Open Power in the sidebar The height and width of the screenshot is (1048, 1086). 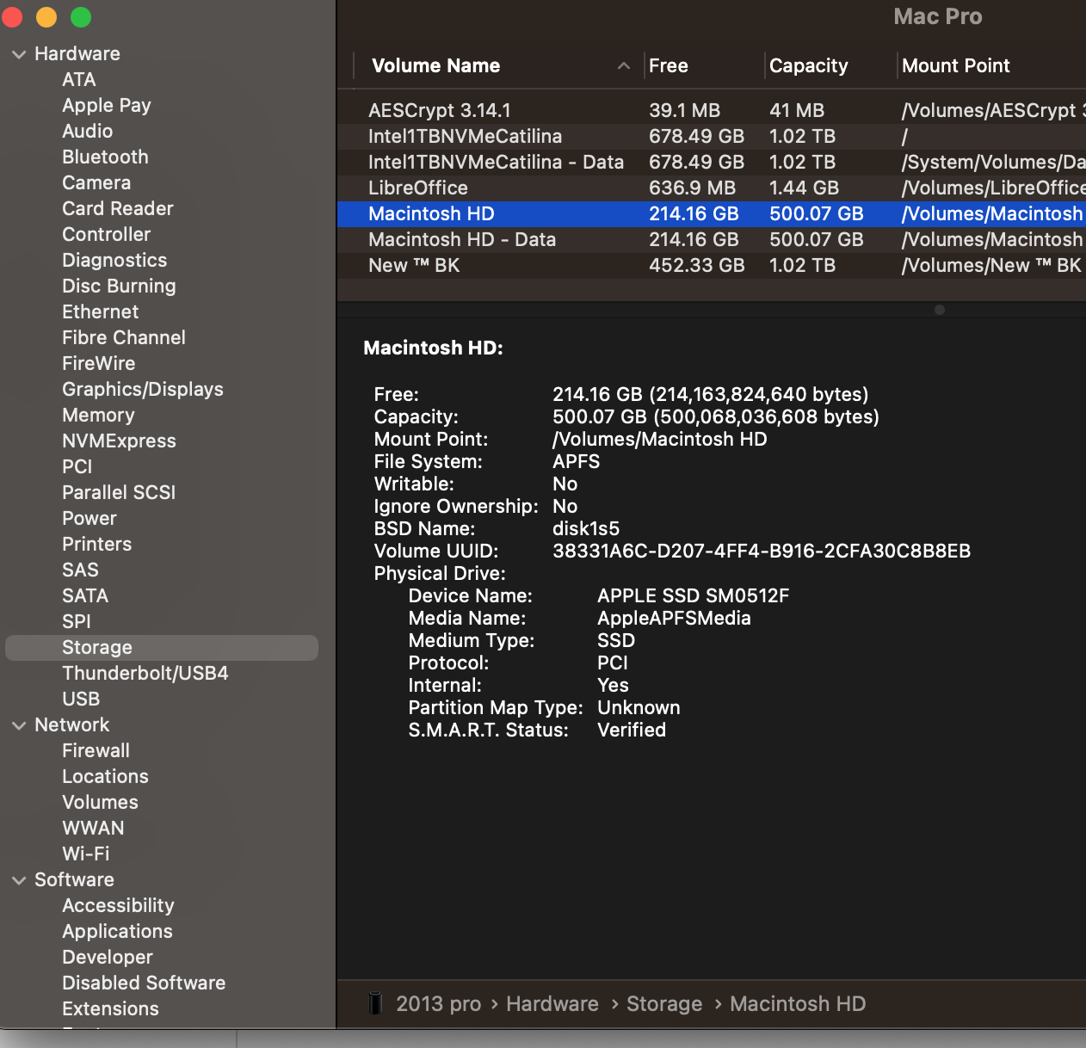click(x=89, y=519)
